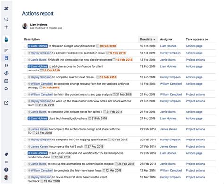Screen dimensions: 224x184
Task: Select the 28 Feb 2018 due date cell
Action: tap(148, 164)
